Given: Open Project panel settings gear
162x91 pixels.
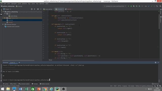Looking at the screenshot, I should [38, 9].
